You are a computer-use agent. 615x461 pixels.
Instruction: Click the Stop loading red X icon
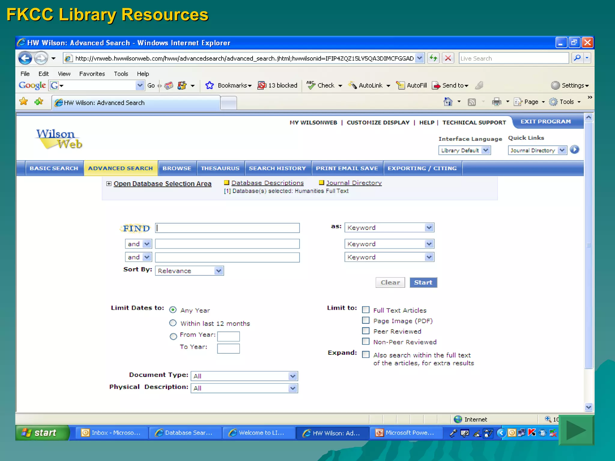[448, 58]
